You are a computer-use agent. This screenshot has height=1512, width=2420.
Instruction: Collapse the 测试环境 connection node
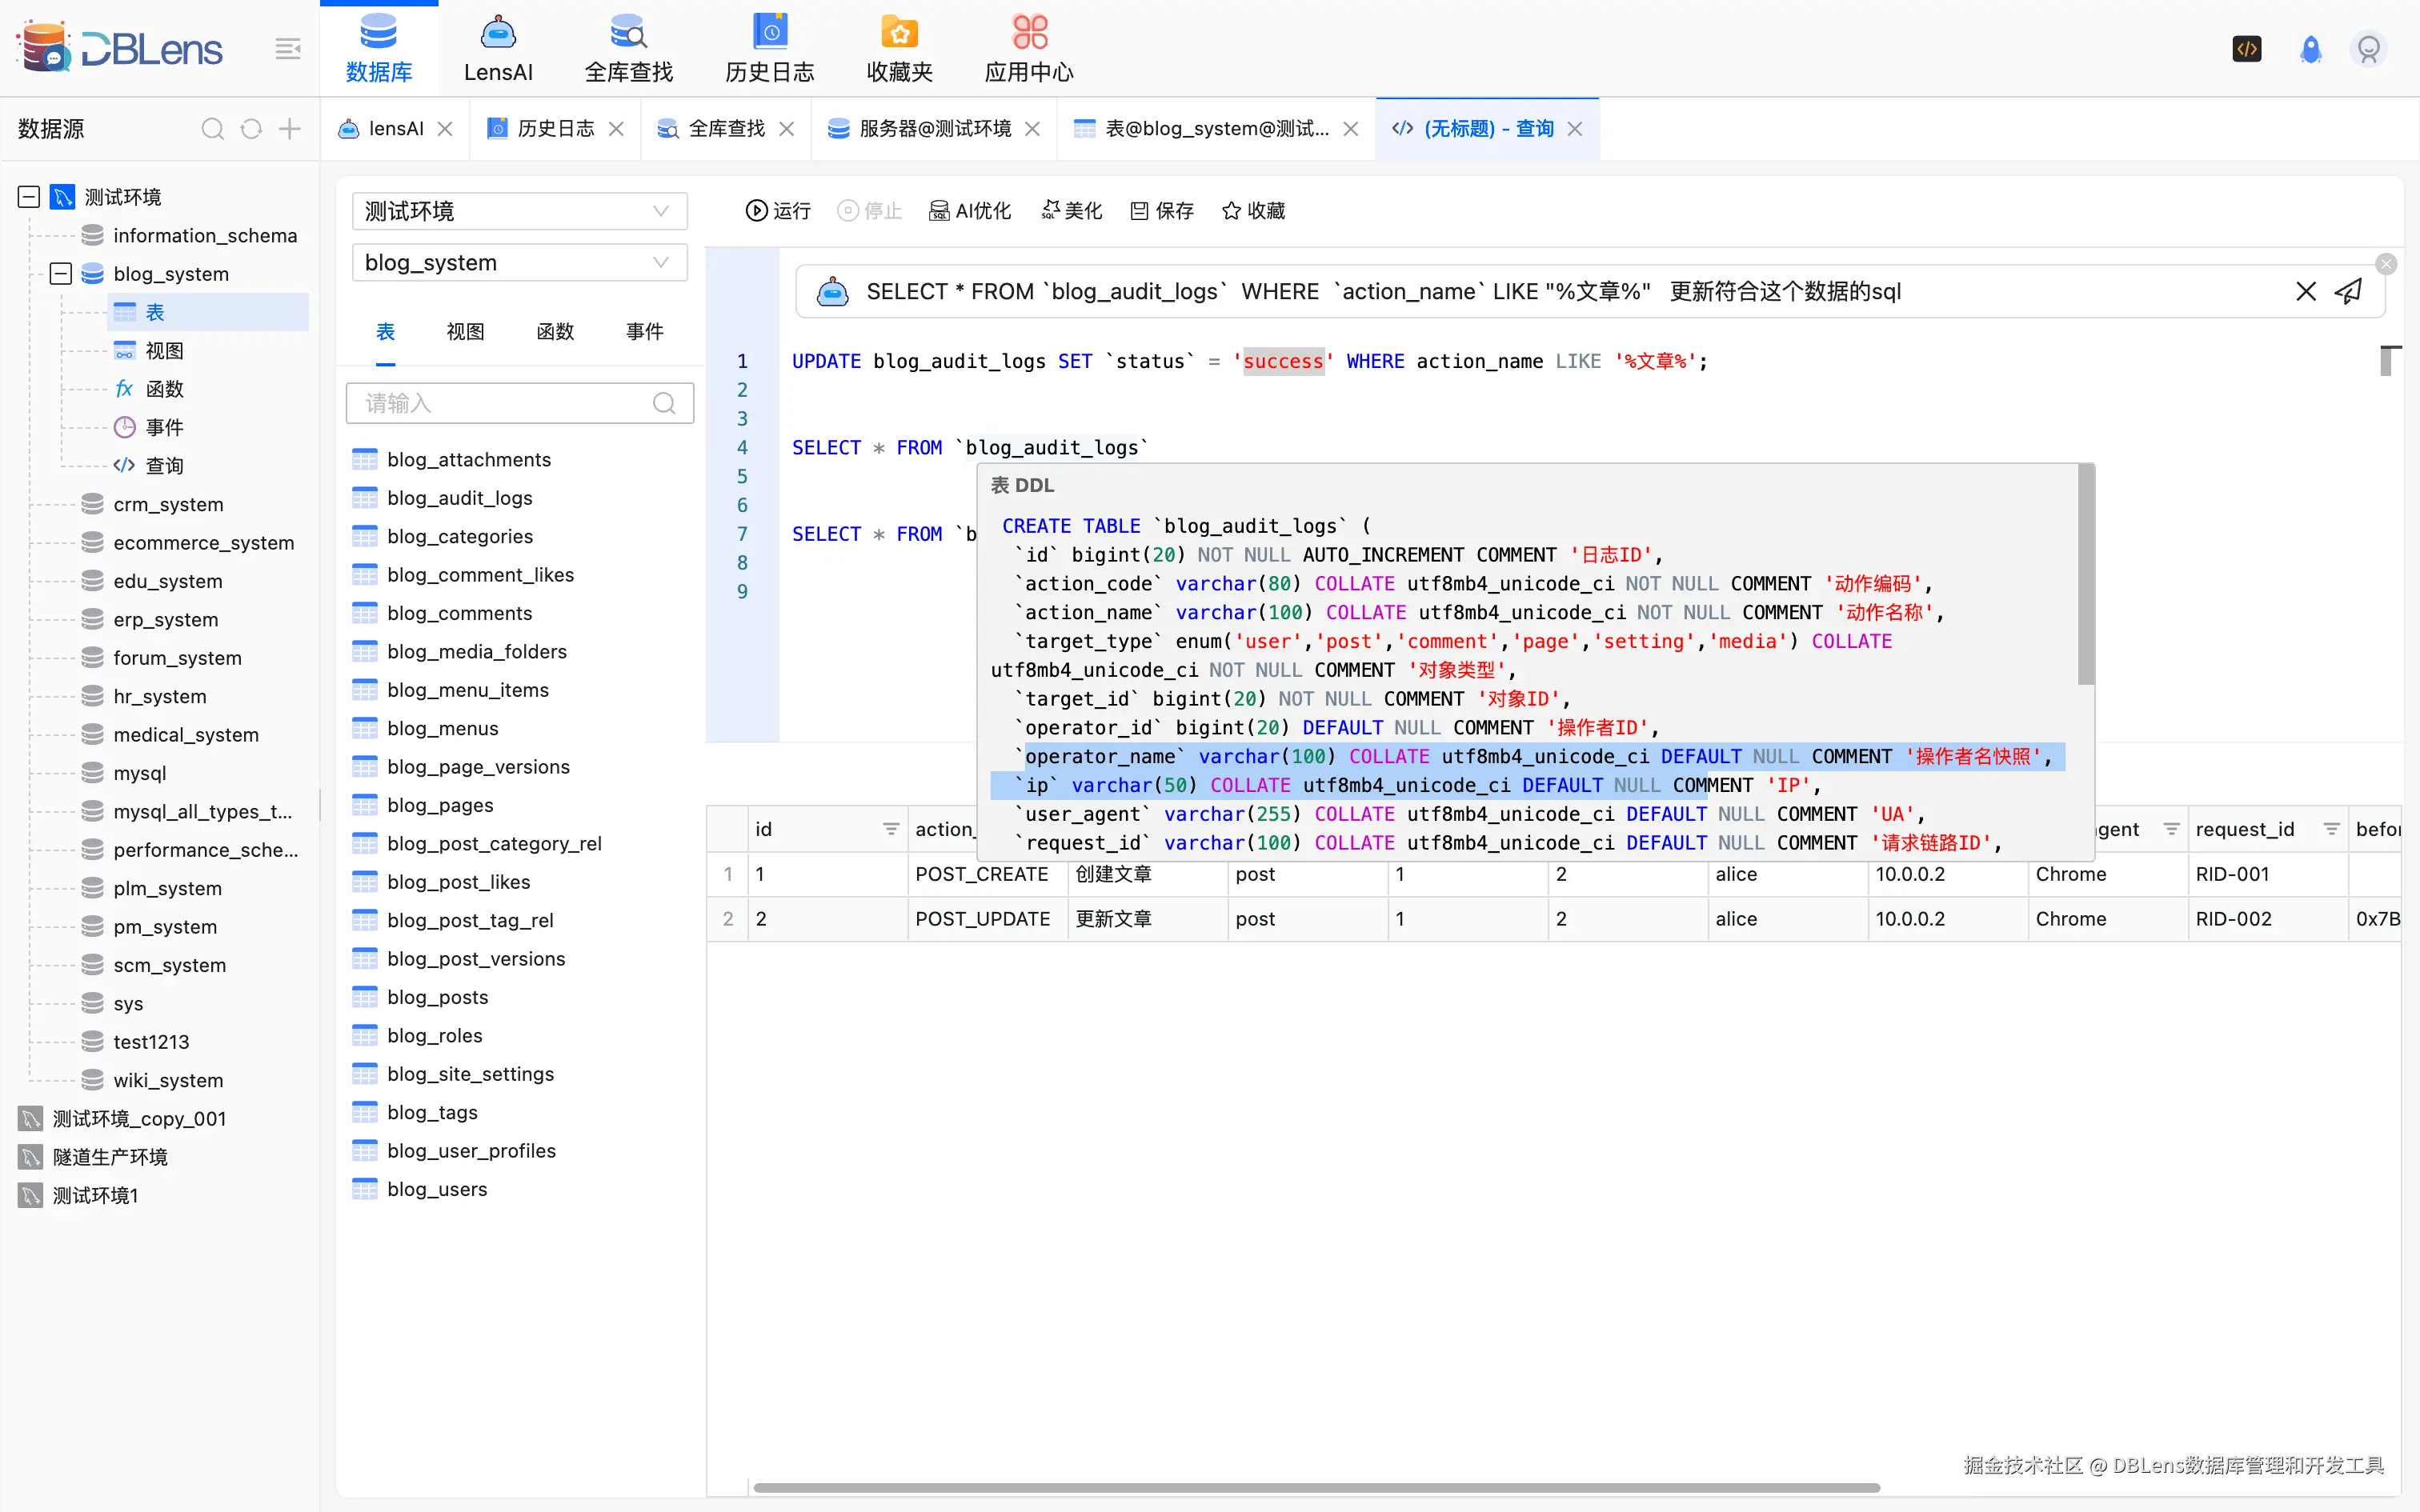28,196
